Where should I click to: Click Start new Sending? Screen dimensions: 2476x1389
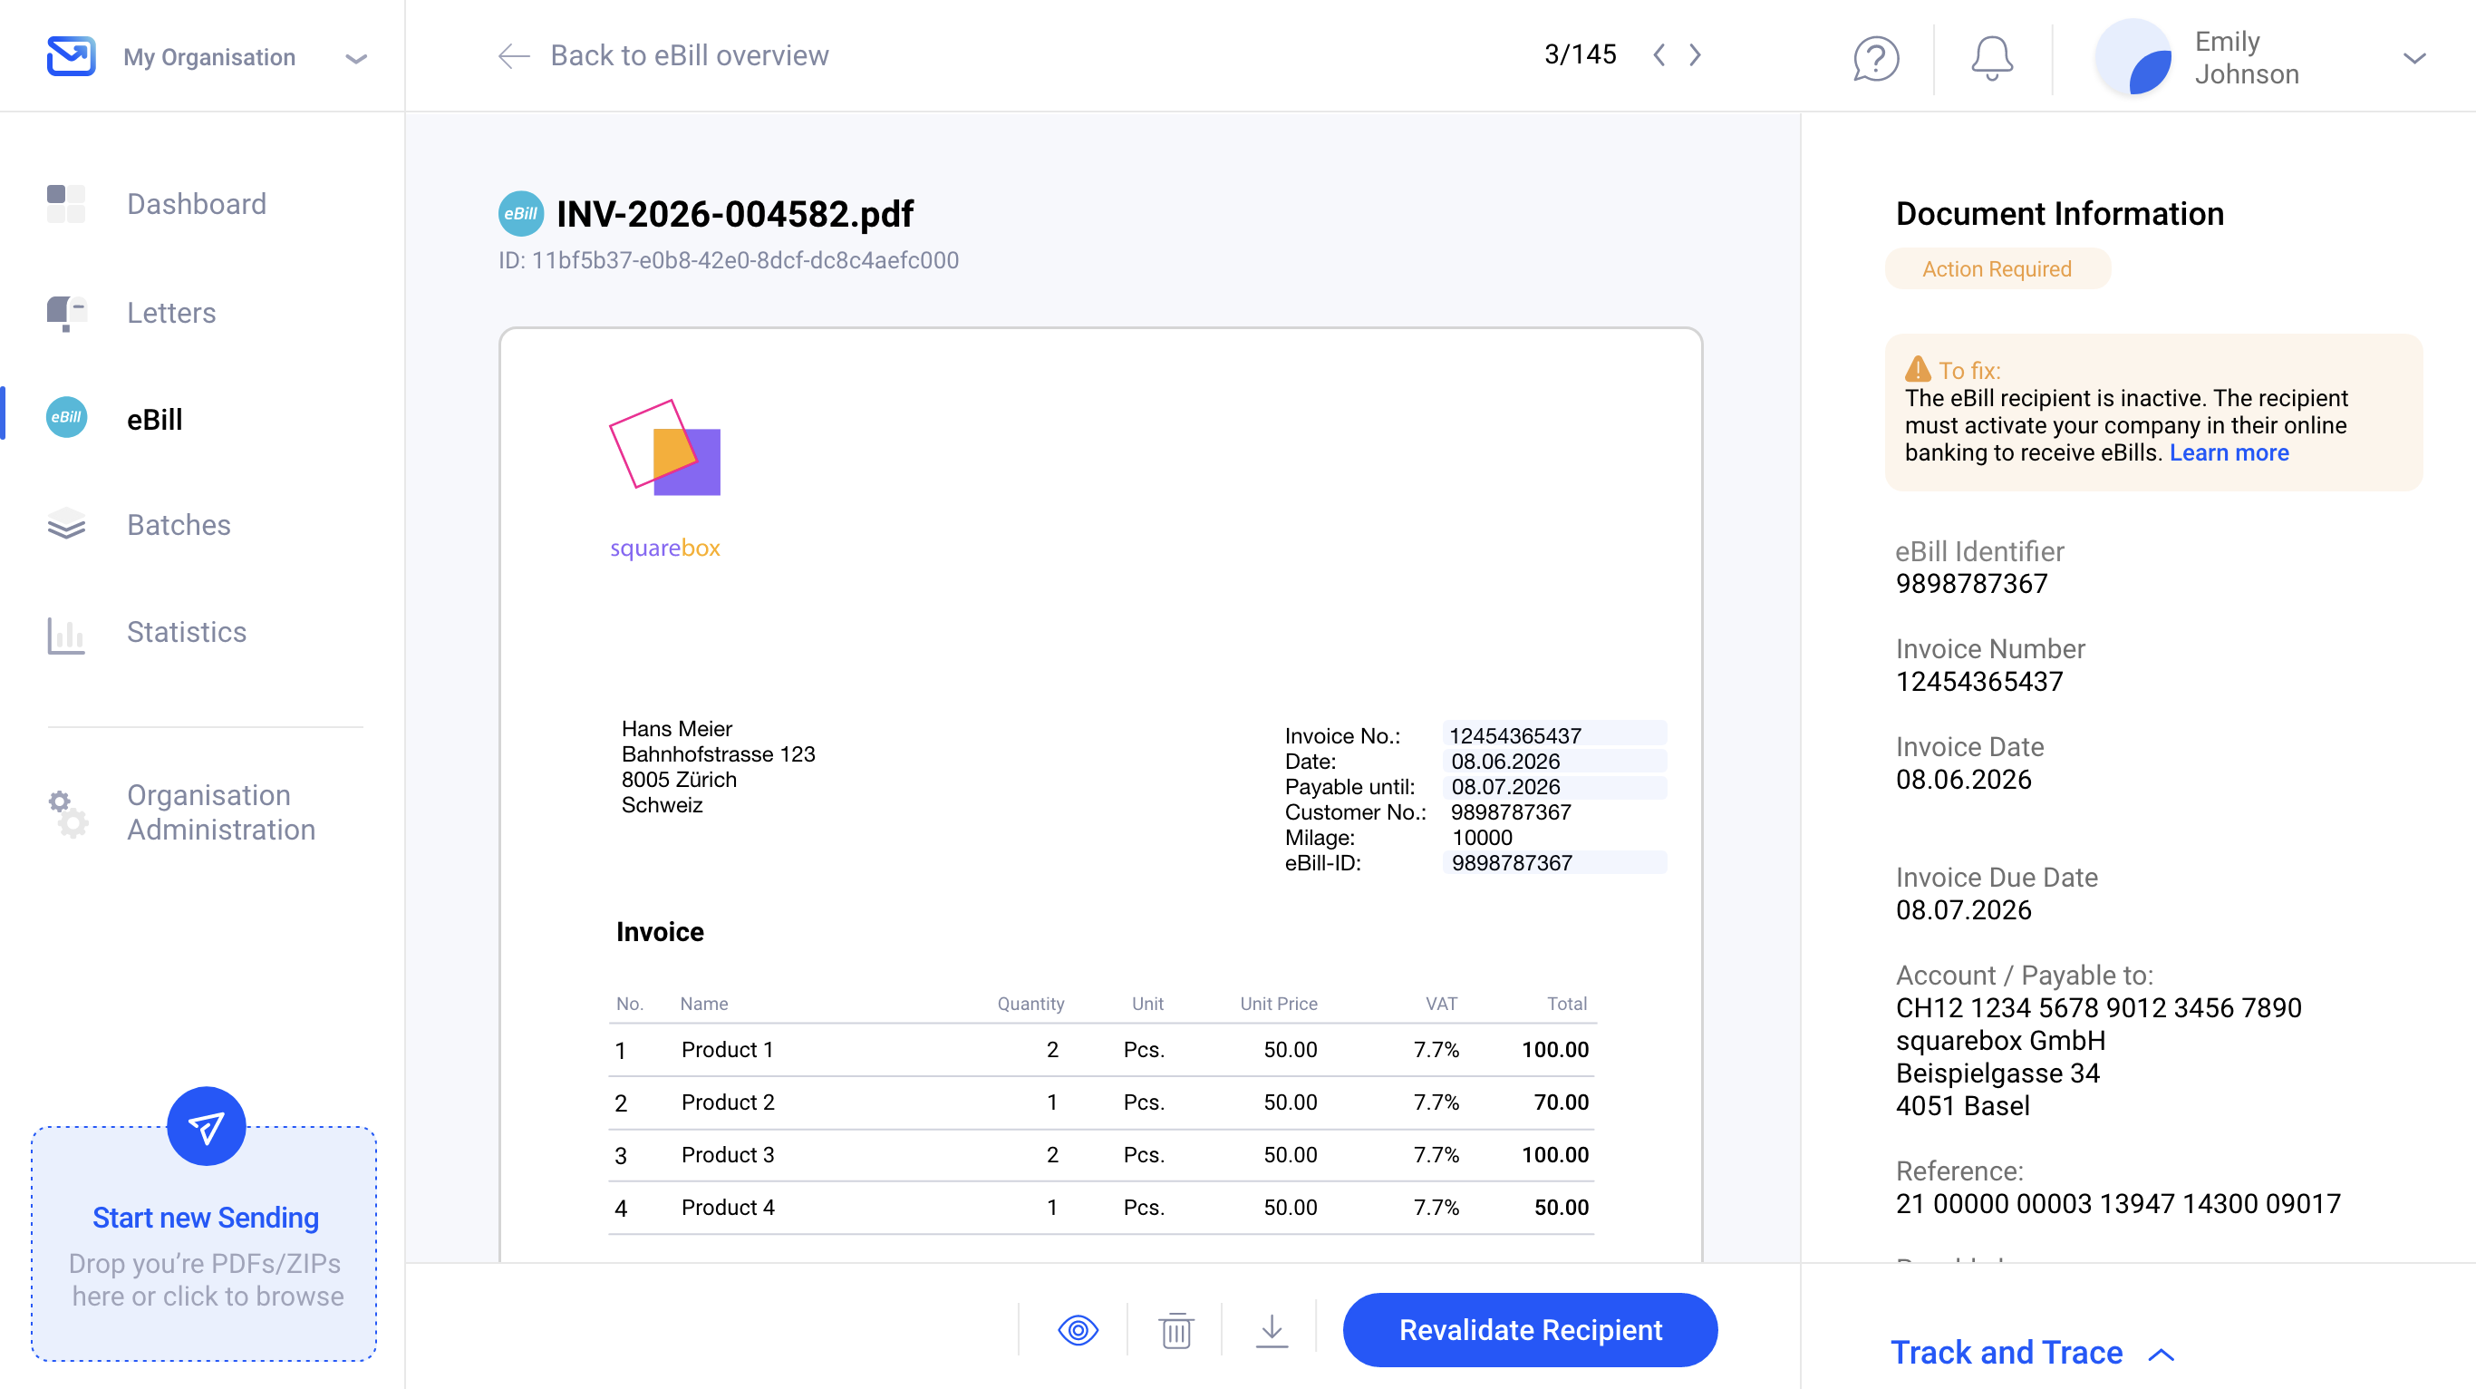pos(206,1217)
